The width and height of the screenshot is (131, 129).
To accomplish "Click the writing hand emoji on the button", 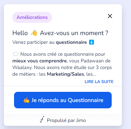I will pos(26,100).
